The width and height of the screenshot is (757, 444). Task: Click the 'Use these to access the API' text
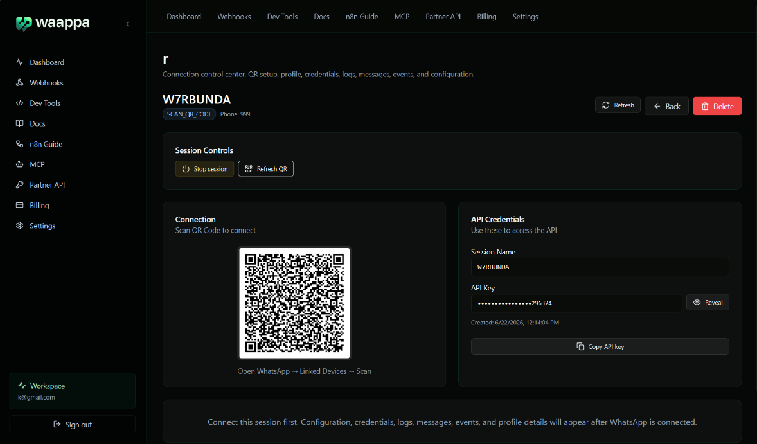pos(514,230)
